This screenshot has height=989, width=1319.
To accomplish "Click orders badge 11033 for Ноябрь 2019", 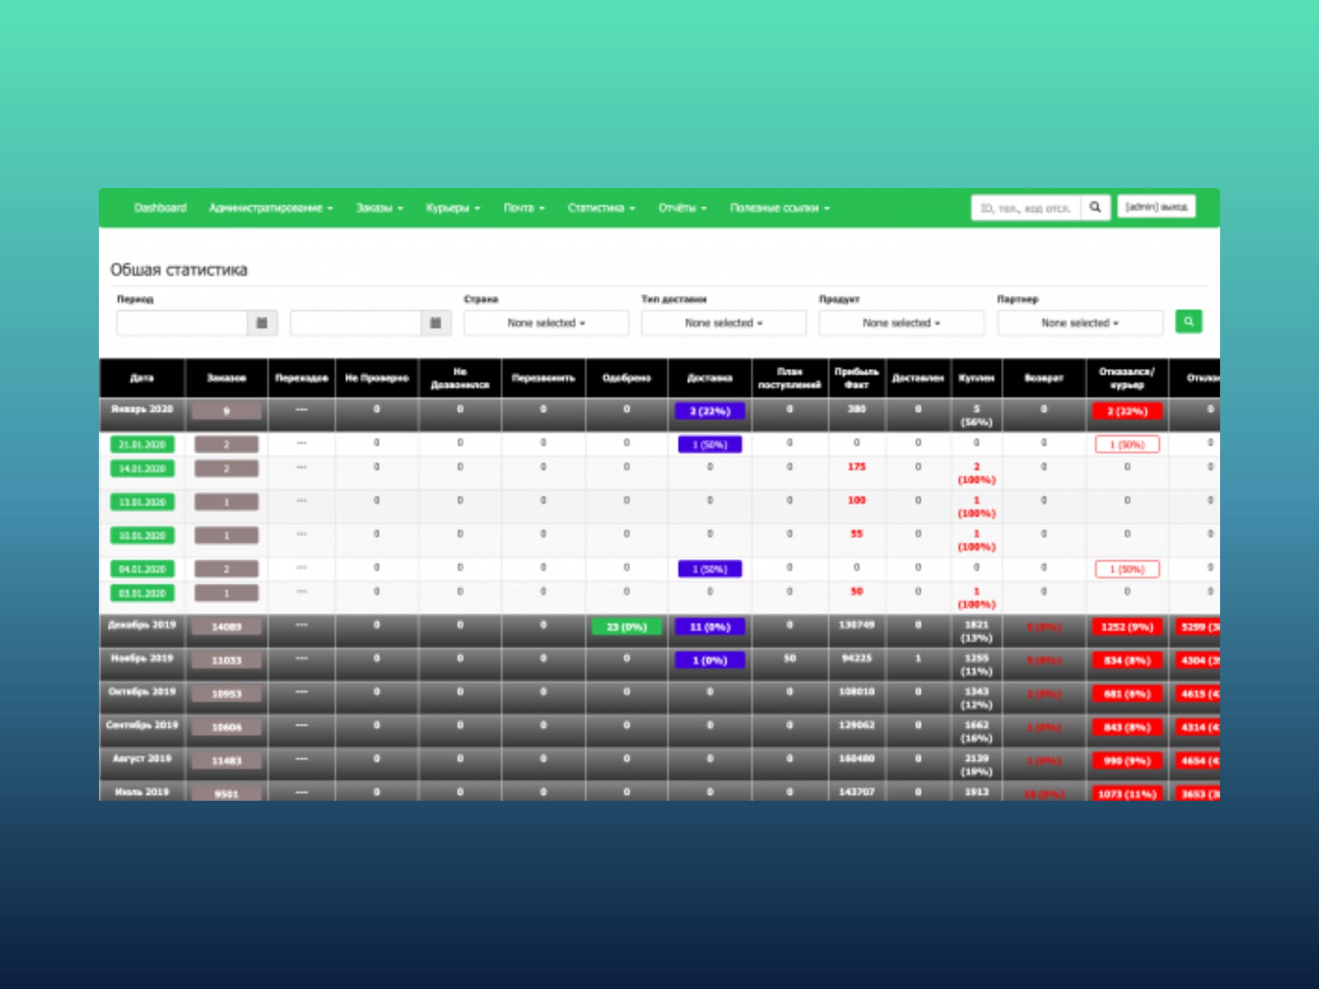I will 227,660.
